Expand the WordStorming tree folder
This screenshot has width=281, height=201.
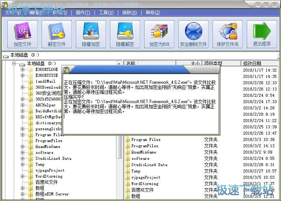[x=22, y=176]
